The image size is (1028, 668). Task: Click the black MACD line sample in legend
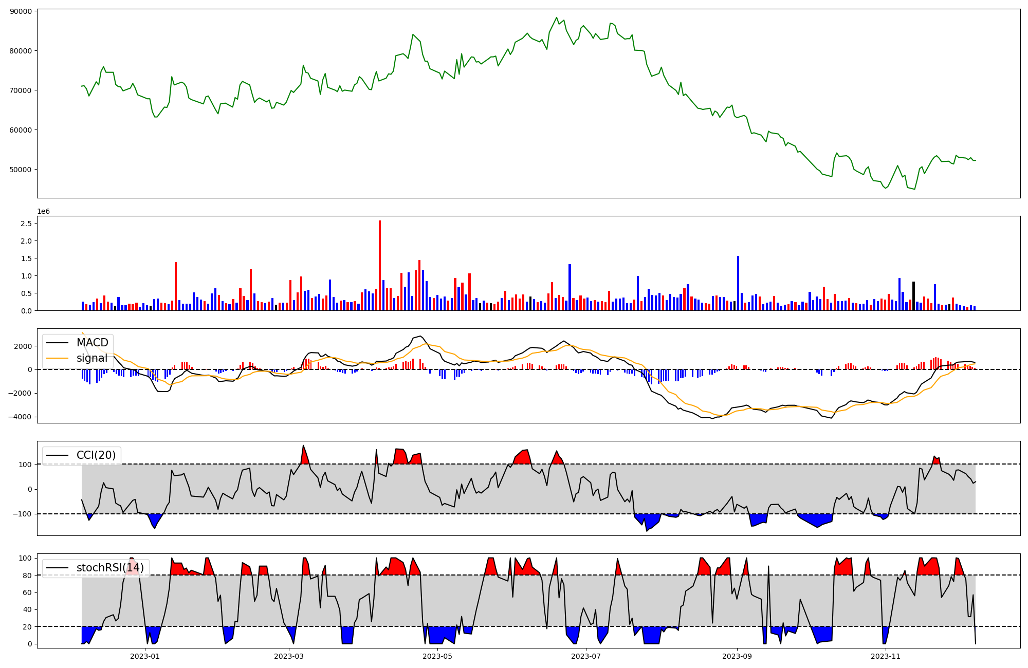tap(58, 343)
